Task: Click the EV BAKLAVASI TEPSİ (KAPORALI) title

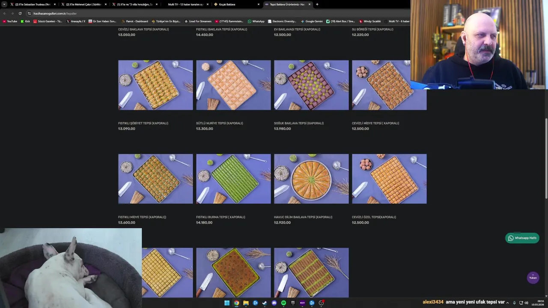Action: click(x=297, y=30)
